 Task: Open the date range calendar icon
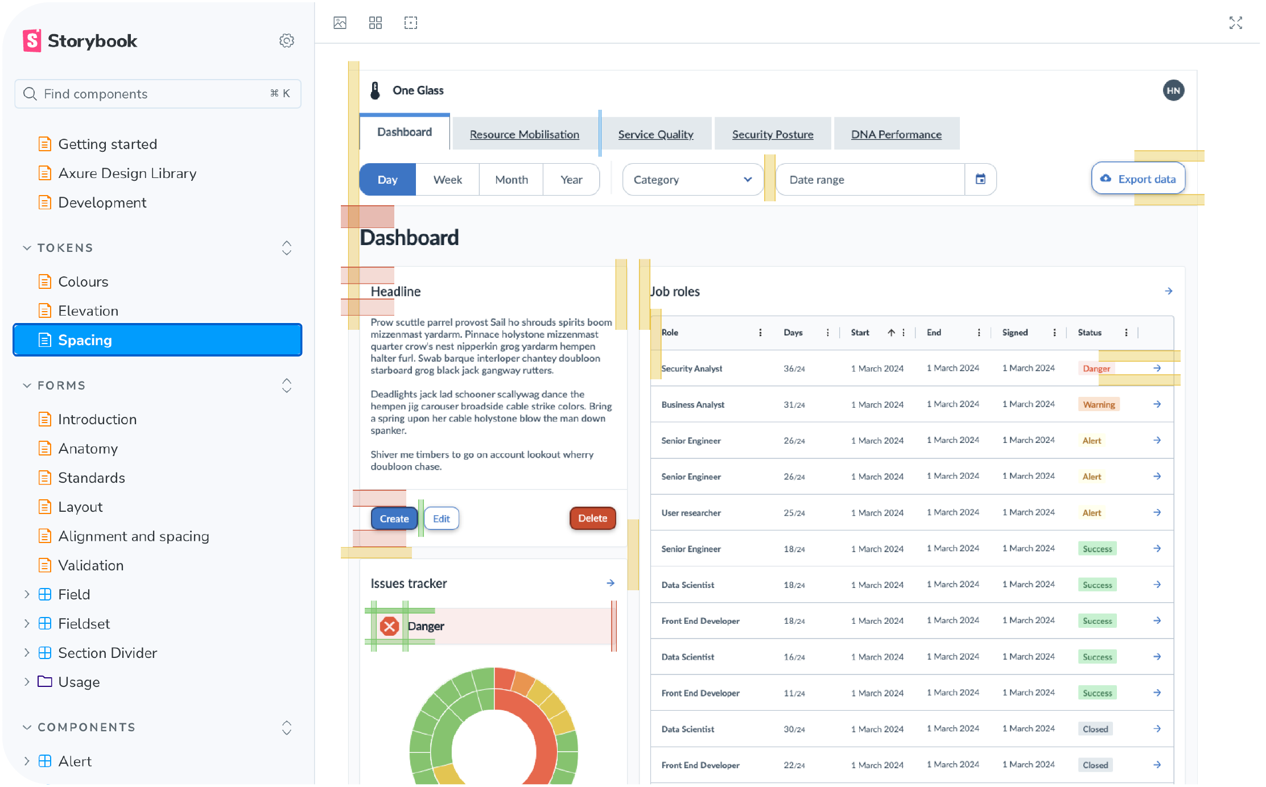tap(980, 179)
